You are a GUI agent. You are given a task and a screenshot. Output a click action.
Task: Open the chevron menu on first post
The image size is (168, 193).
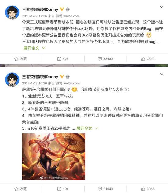click(x=162, y=7)
